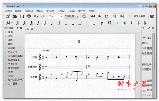Open the 插件(P) menu
159x101 pixels.
click(x=82, y=11)
